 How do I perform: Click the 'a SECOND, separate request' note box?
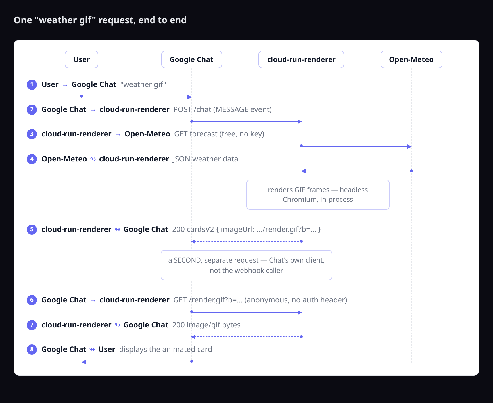click(x=246, y=265)
